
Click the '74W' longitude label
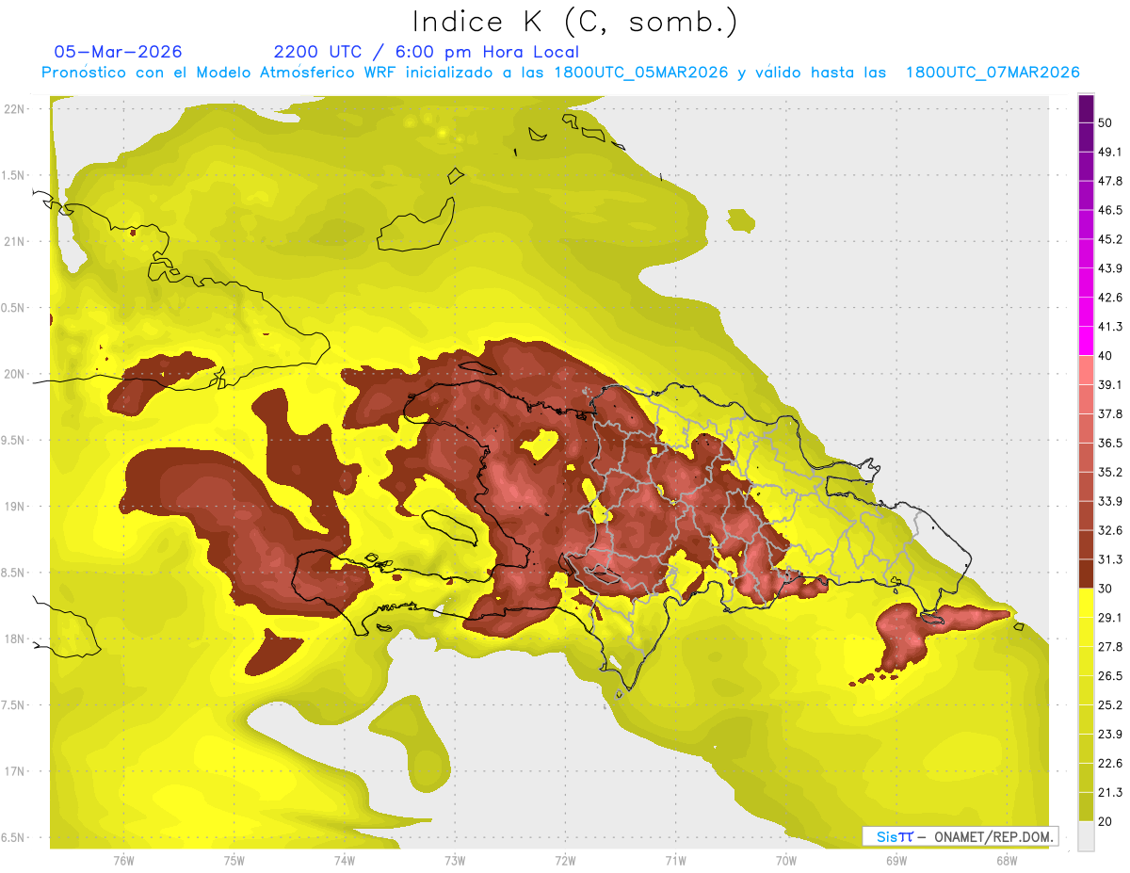tap(344, 861)
